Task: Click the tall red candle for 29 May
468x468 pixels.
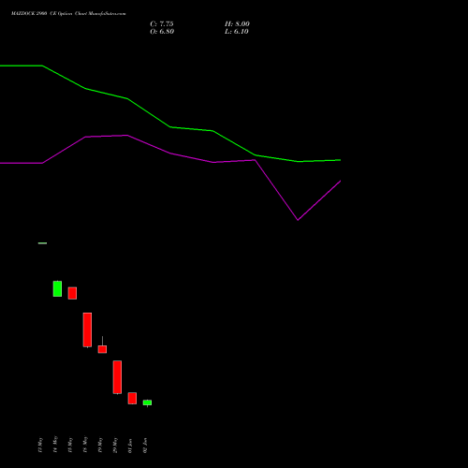Action: pyautogui.click(x=117, y=377)
